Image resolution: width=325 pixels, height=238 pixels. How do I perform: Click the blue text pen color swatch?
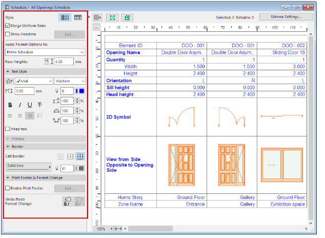[80, 91]
